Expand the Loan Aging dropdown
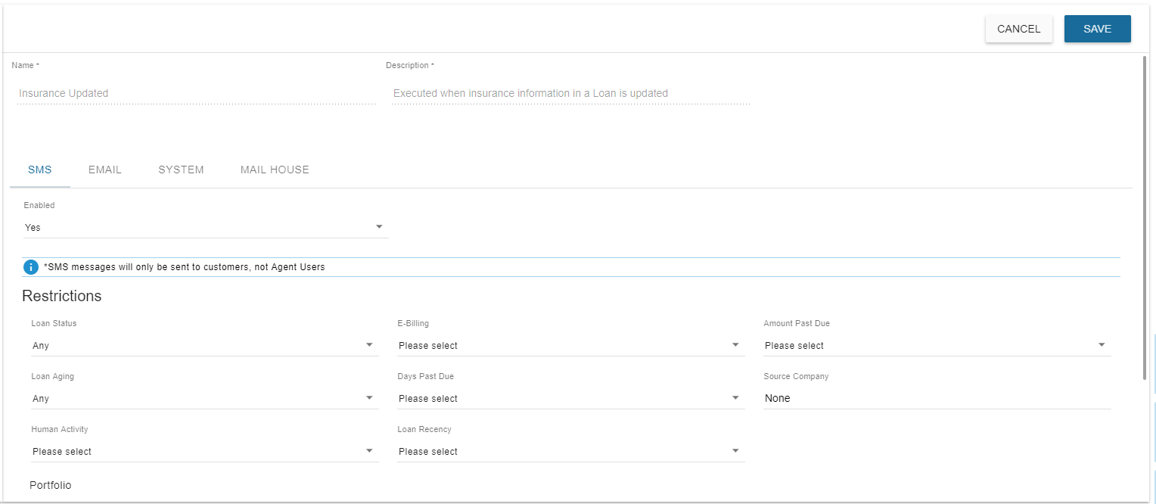 pos(204,398)
